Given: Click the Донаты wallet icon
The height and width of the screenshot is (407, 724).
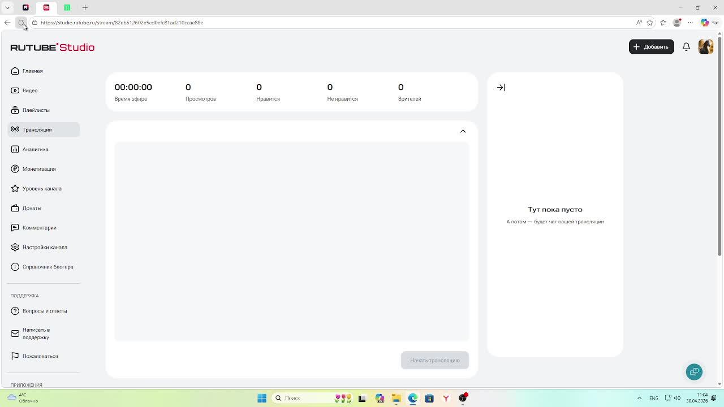Looking at the screenshot, I should tap(15, 208).
